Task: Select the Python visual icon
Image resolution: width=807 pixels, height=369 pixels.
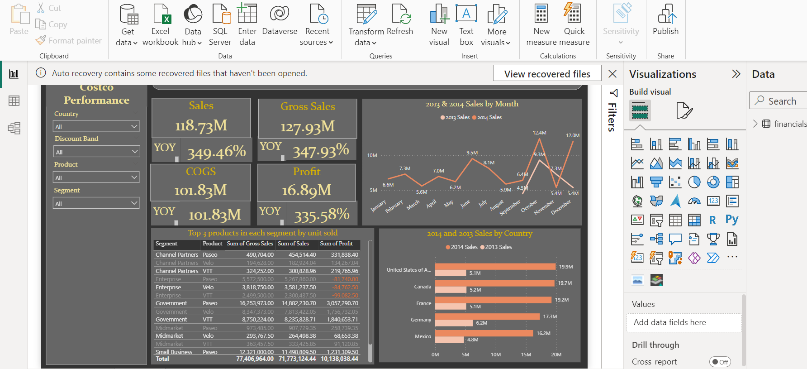Action: point(731,220)
